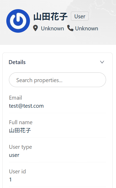
Task: Click empty space right of Details title
Action: pos(62,62)
